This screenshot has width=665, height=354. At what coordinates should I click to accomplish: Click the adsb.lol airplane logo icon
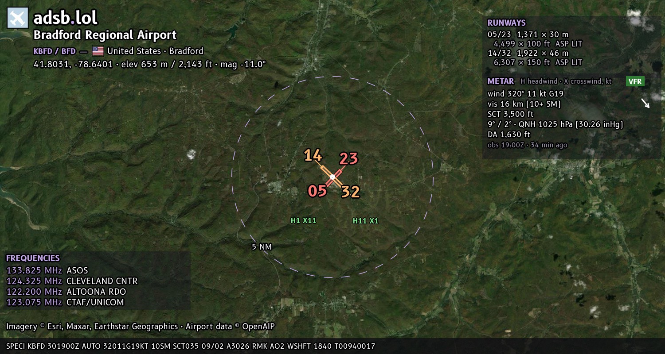click(18, 18)
